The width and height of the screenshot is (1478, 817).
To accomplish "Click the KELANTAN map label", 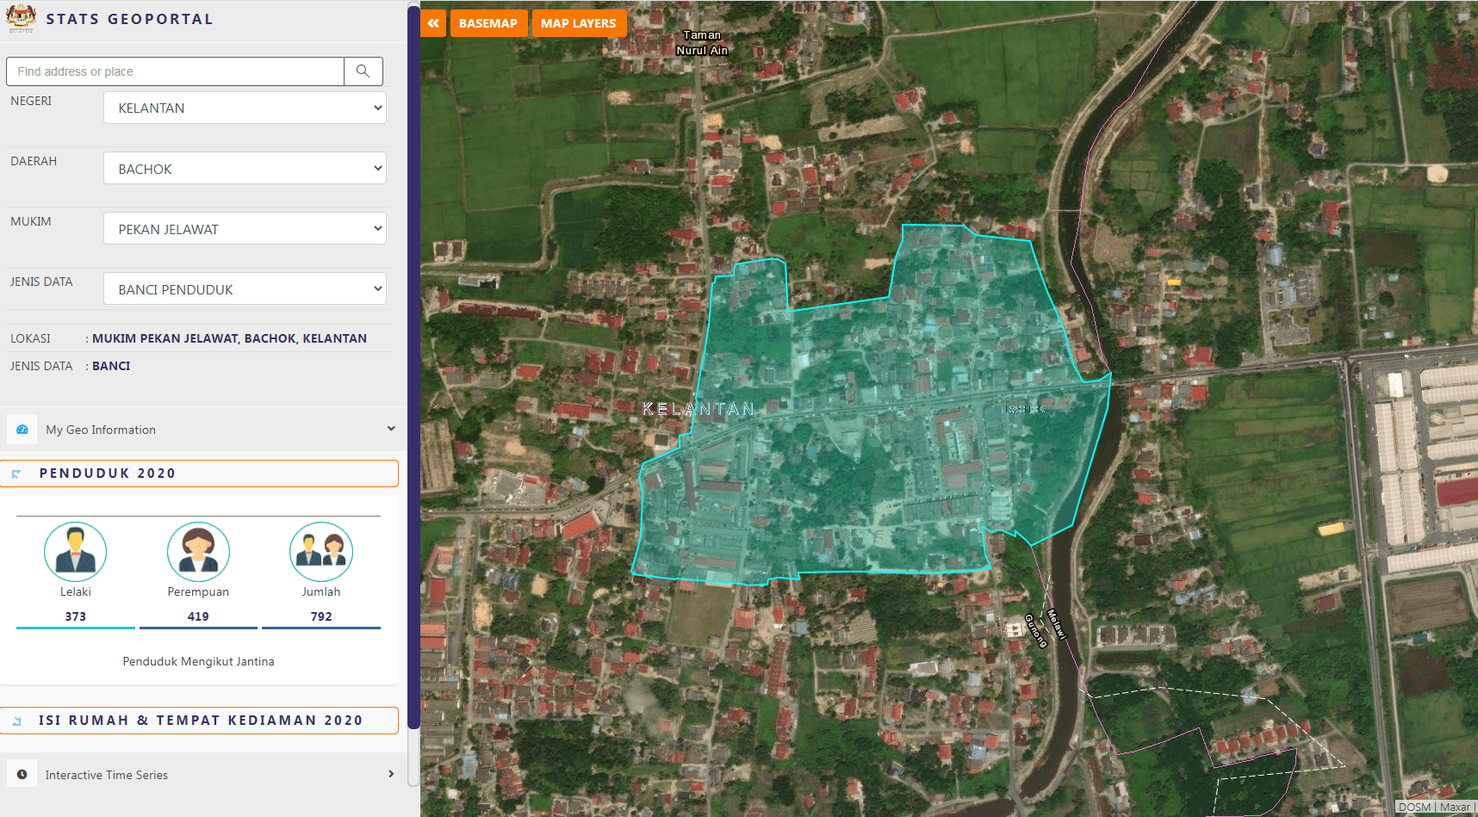I will tap(699, 409).
